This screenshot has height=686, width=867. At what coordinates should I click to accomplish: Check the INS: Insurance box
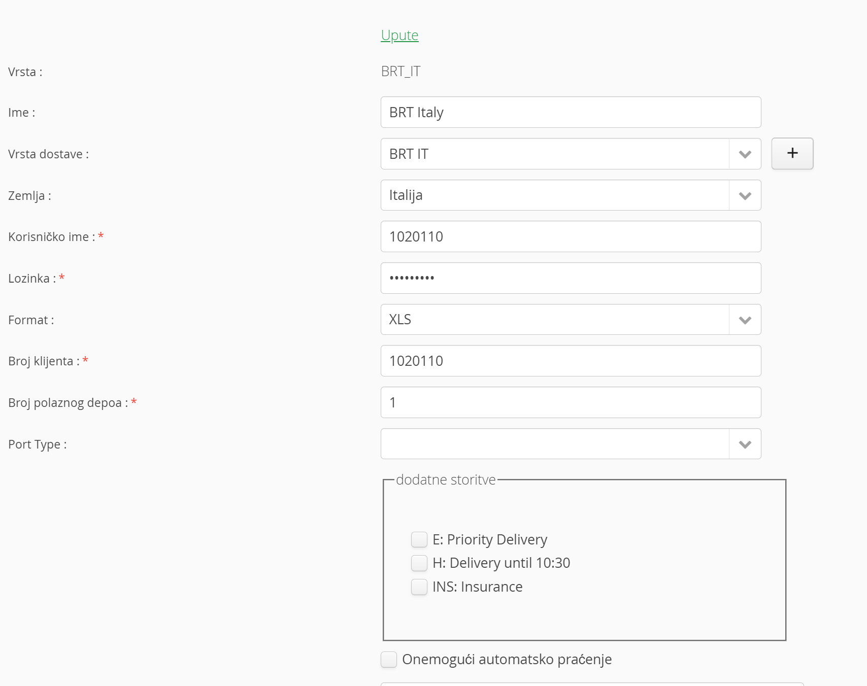pyautogui.click(x=419, y=587)
